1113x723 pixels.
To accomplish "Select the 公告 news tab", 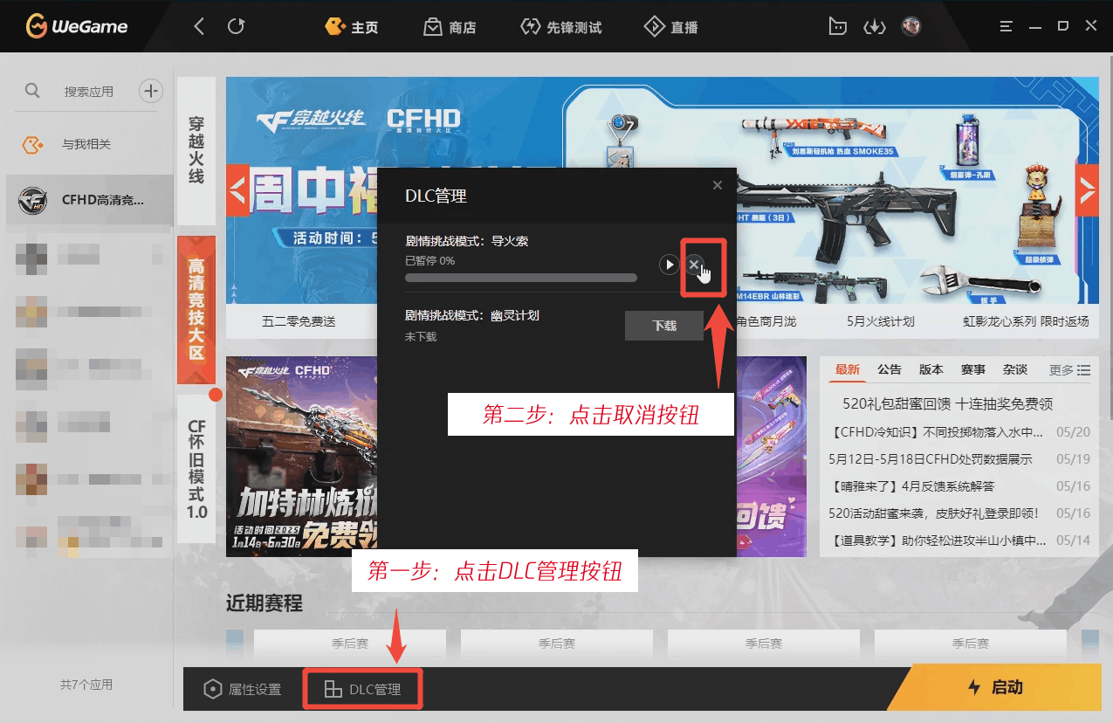I will 890,369.
